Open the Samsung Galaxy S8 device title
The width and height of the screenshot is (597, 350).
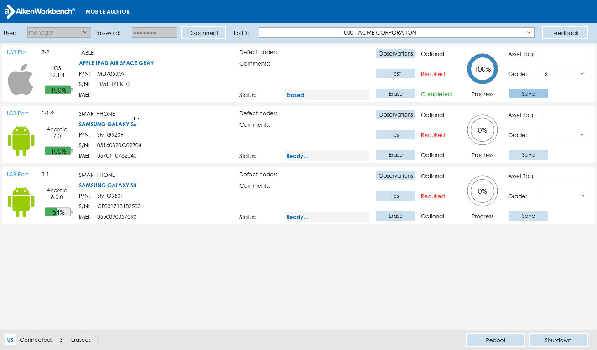click(108, 185)
